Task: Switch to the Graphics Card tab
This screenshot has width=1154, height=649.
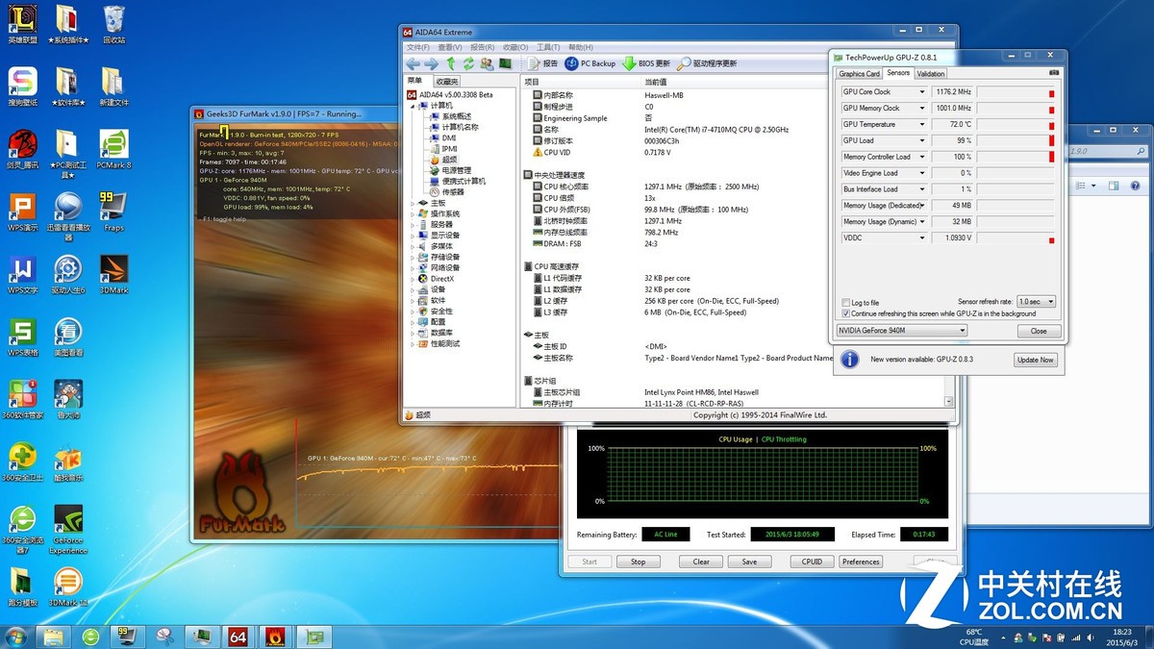Action: (859, 74)
